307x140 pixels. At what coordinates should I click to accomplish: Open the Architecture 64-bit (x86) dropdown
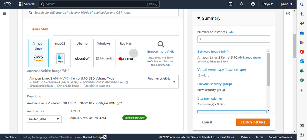point(44,119)
